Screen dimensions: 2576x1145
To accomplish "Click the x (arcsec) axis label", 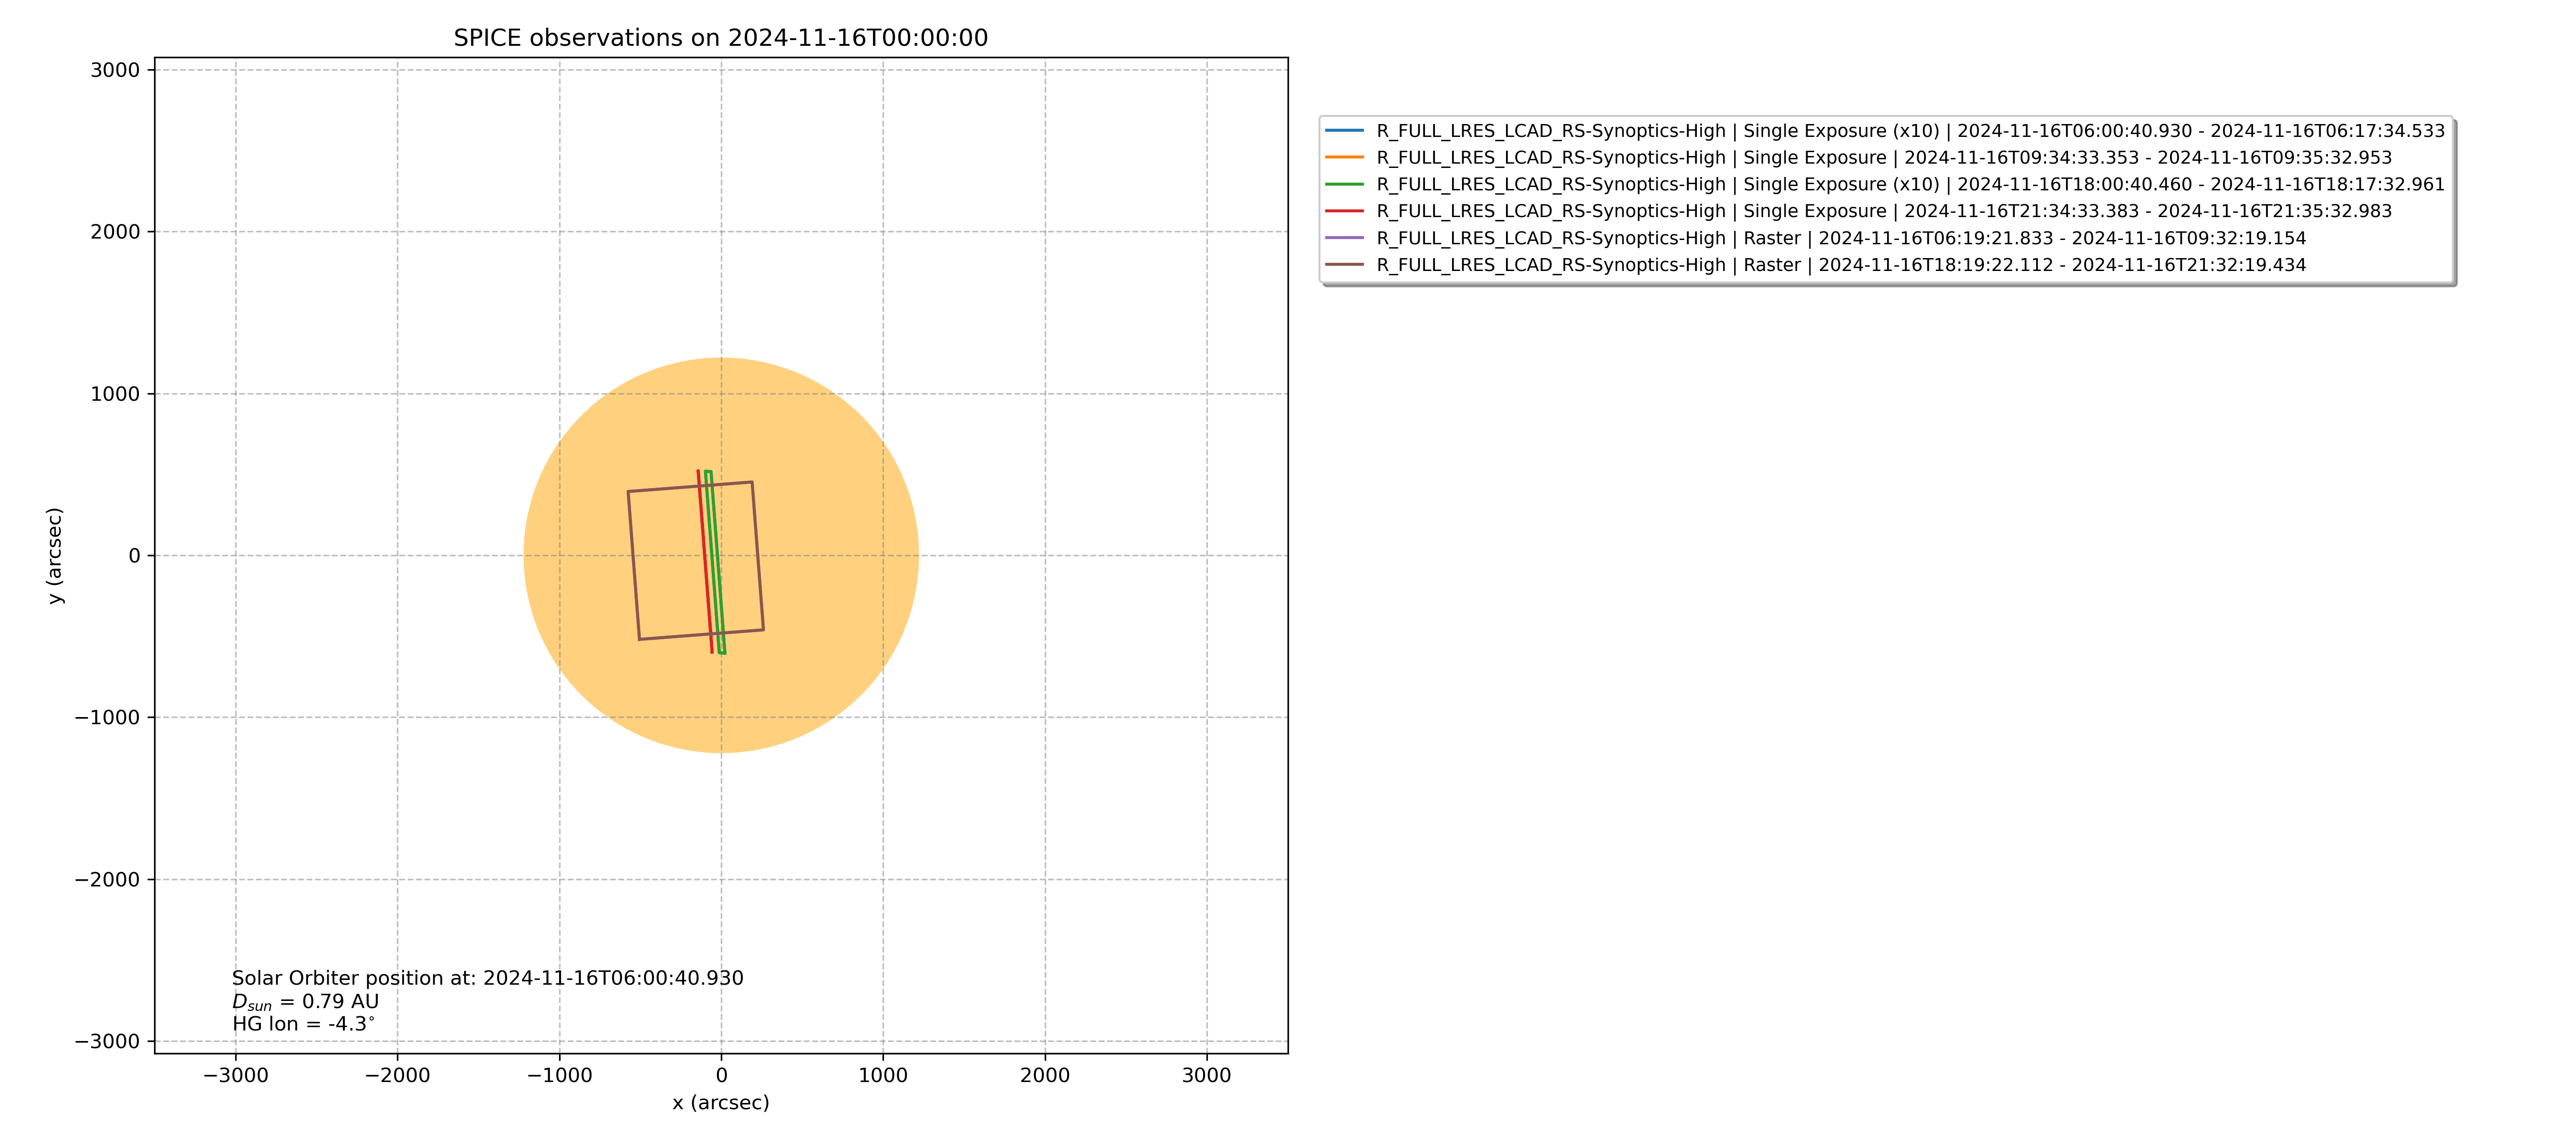I will (x=720, y=1102).
